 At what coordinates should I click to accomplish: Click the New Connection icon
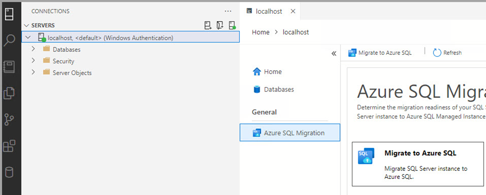(208, 25)
